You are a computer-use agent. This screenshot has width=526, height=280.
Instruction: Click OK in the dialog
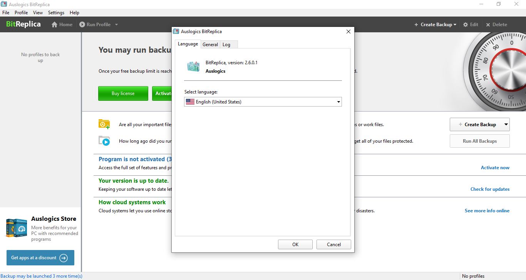pyautogui.click(x=295, y=244)
